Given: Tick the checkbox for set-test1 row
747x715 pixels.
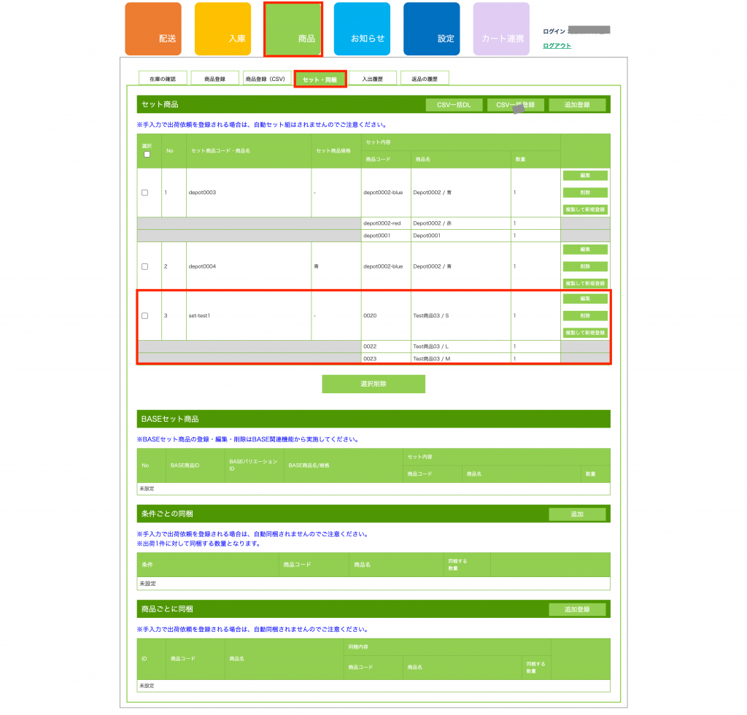Looking at the screenshot, I should pos(144,316).
